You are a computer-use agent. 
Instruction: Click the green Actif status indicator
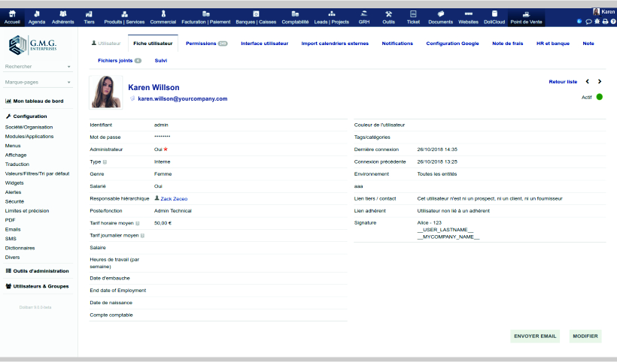pos(600,97)
